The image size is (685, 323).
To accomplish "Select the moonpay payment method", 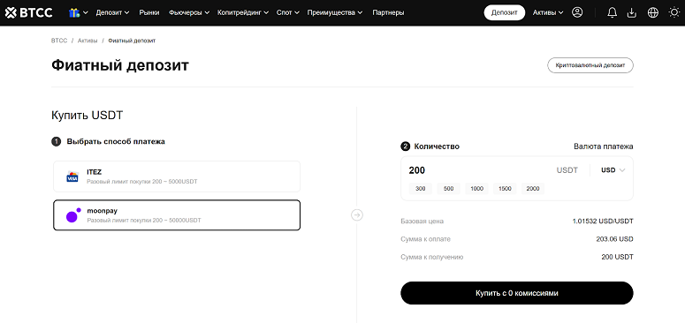I will point(177,215).
